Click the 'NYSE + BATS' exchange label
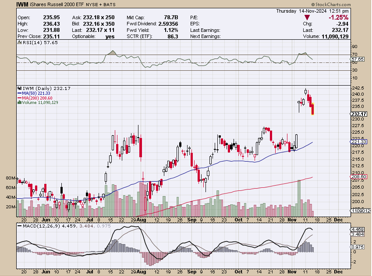Viewport: 372px width, 276px height. pyautogui.click(x=101, y=4)
